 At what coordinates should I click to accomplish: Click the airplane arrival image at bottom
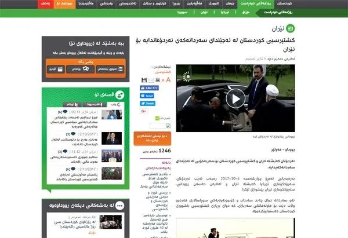[235, 228]
